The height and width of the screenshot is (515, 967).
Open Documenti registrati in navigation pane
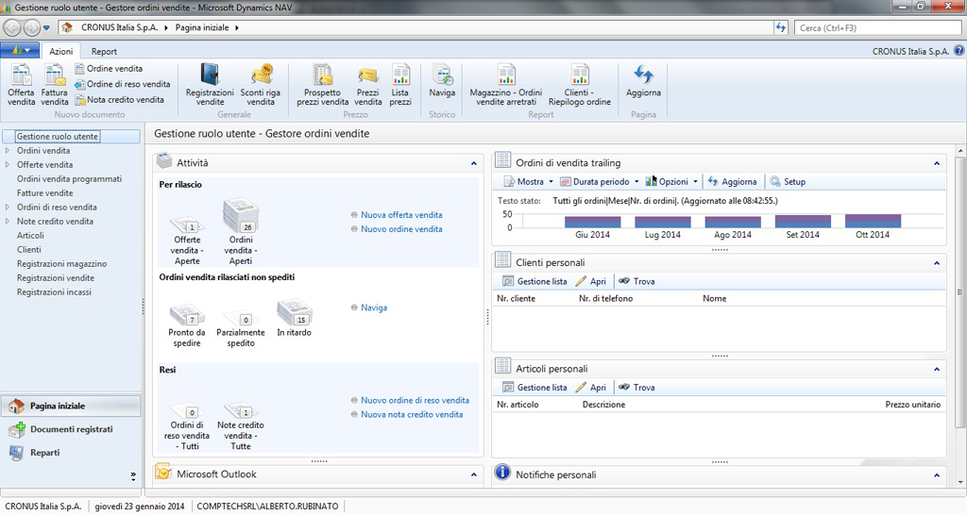pos(72,429)
